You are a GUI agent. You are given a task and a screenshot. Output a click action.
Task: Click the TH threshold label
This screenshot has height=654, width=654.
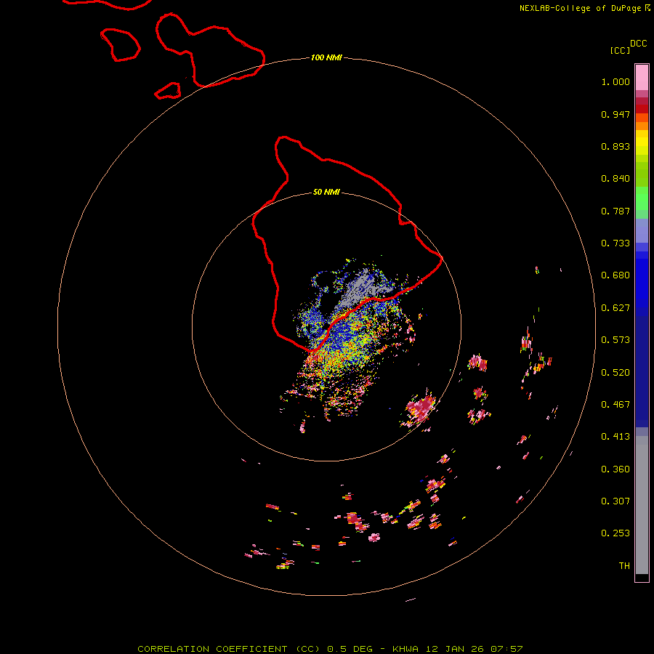click(x=624, y=566)
